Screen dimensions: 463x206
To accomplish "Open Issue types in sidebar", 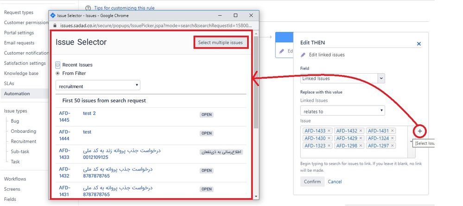I will (16, 111).
